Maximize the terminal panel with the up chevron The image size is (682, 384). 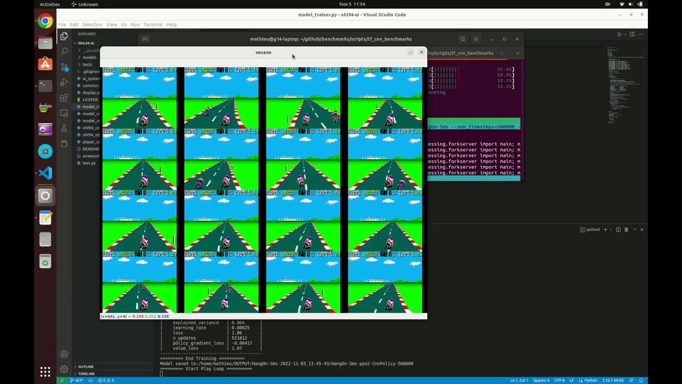(x=634, y=229)
